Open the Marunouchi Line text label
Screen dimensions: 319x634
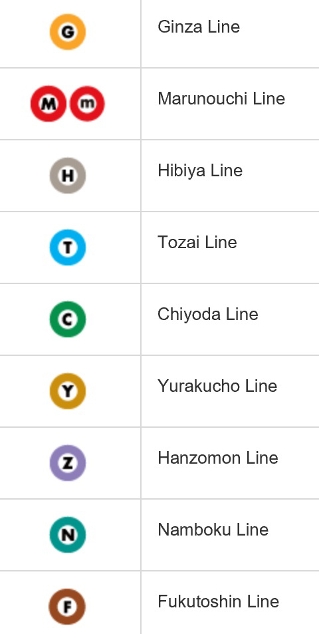tap(221, 98)
